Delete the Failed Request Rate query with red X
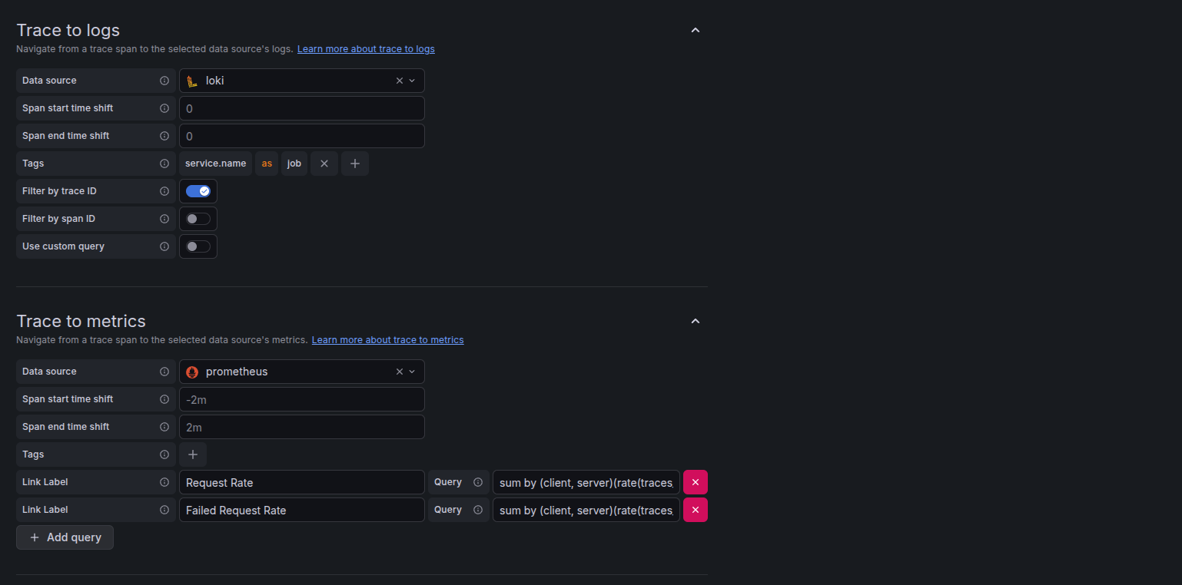Screen dimensions: 1182x585 pyautogui.click(x=695, y=509)
